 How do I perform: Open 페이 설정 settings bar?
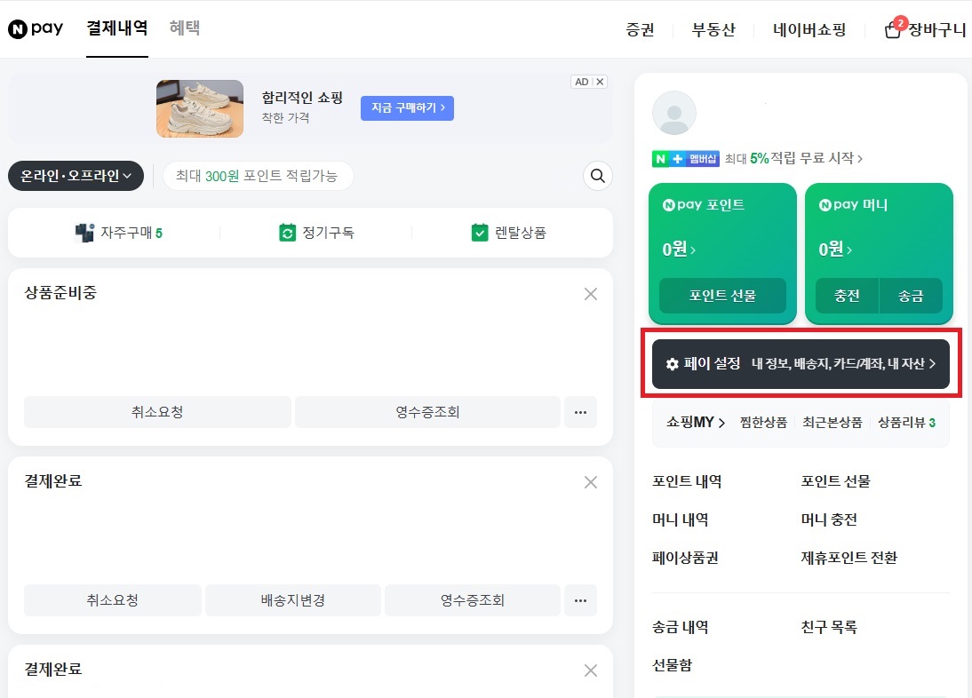801,363
